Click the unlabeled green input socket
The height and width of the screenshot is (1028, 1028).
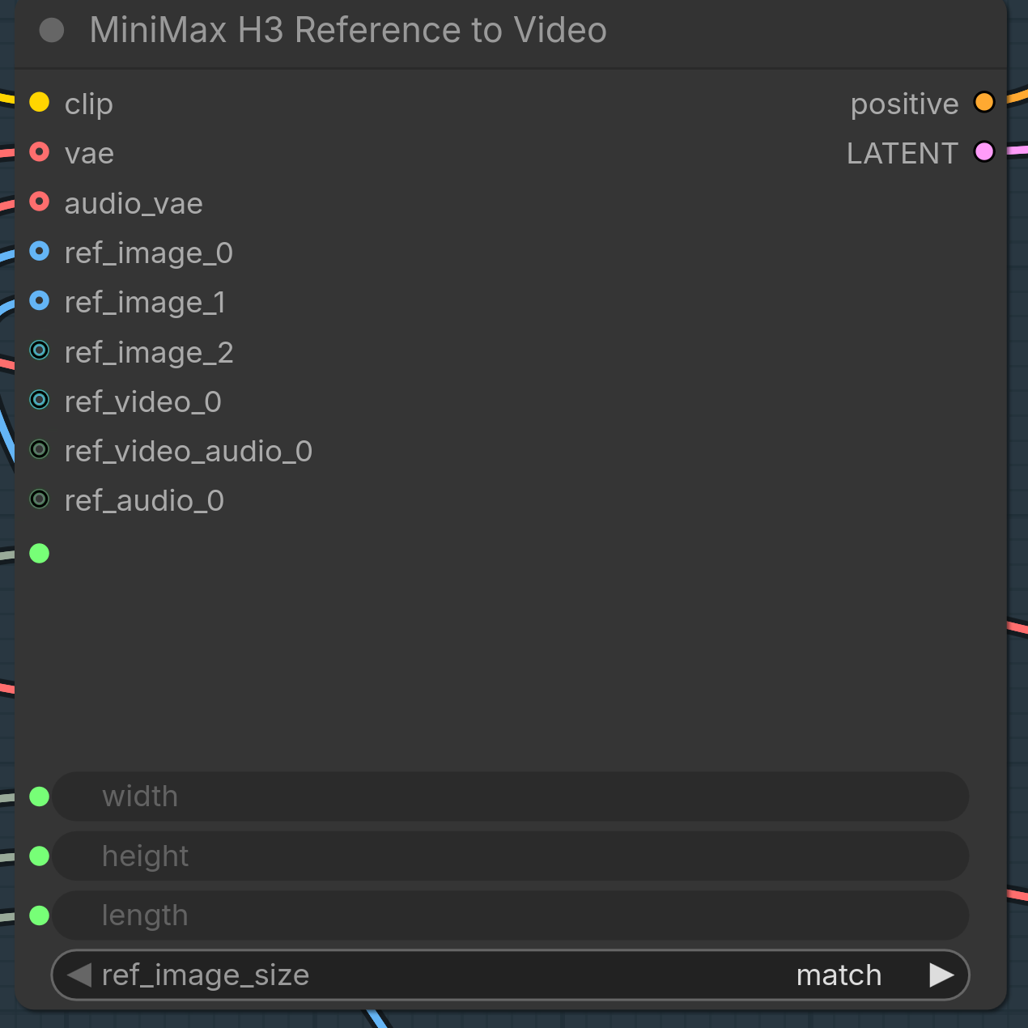coord(39,554)
